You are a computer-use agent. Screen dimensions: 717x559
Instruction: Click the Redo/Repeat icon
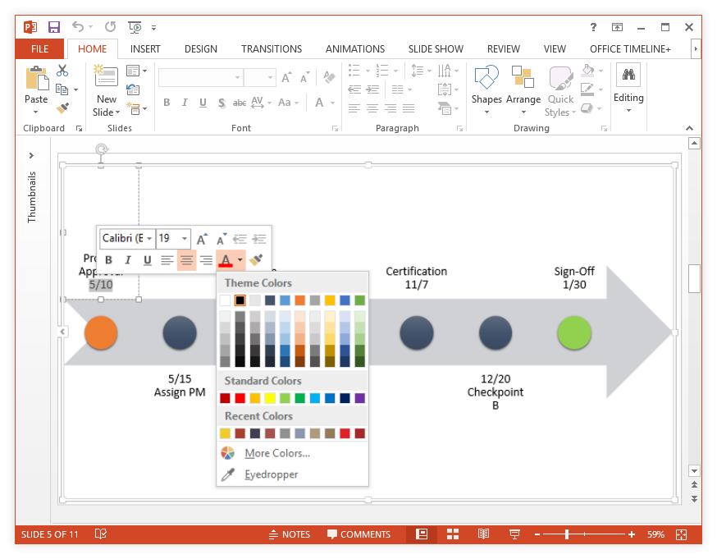click(x=110, y=27)
